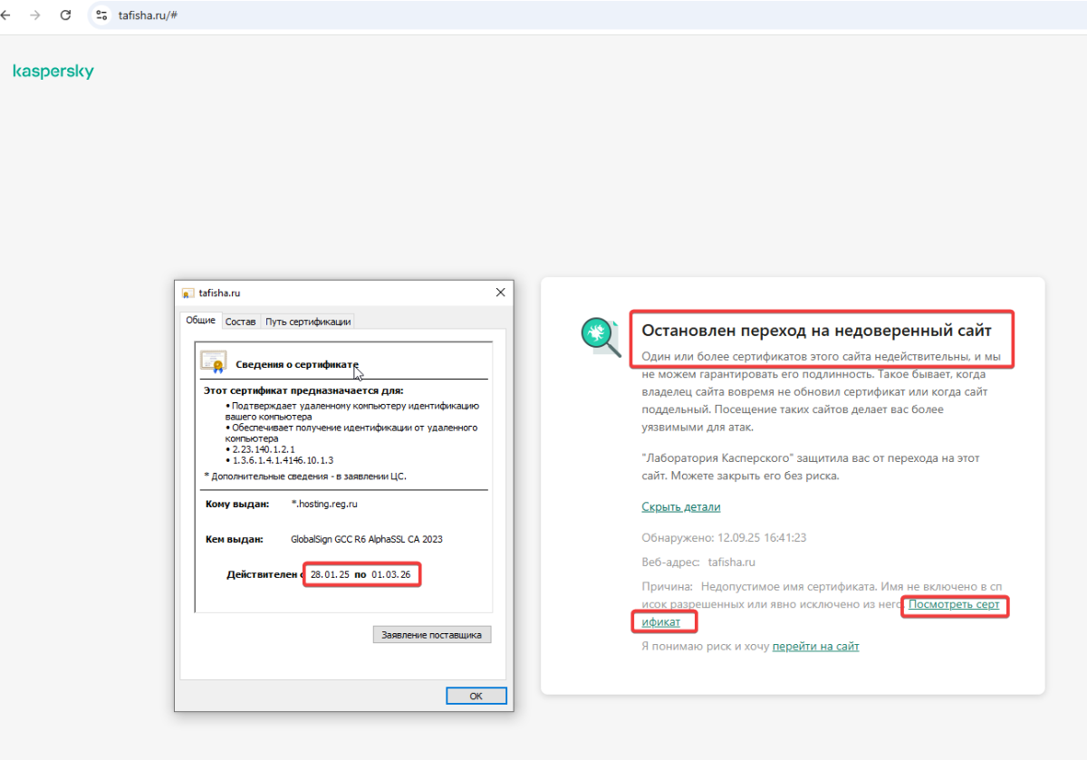Click the certificate icon in dialog title bar

pos(188,293)
